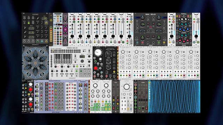Click Dual Delay's lower-left green knob
The height and width of the screenshot is (125, 223).
[143, 38]
